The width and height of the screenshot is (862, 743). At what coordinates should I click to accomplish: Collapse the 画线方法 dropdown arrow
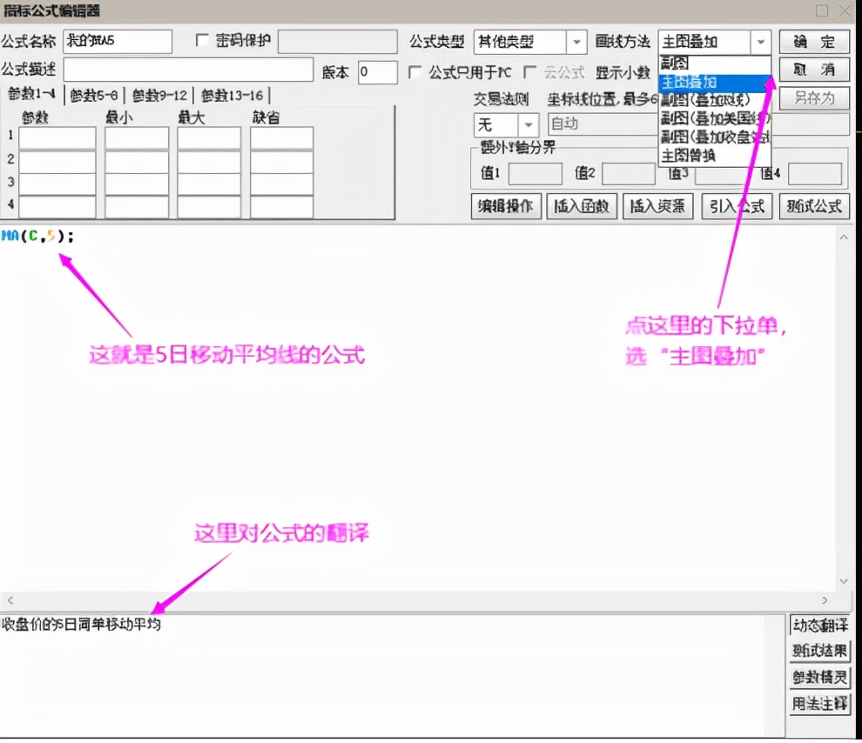[760, 41]
